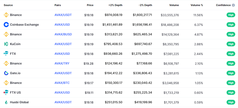Screen dimensions: 238x108
Task: Click the High confidence badge for Huobi Global
Action: coord(231,102)
